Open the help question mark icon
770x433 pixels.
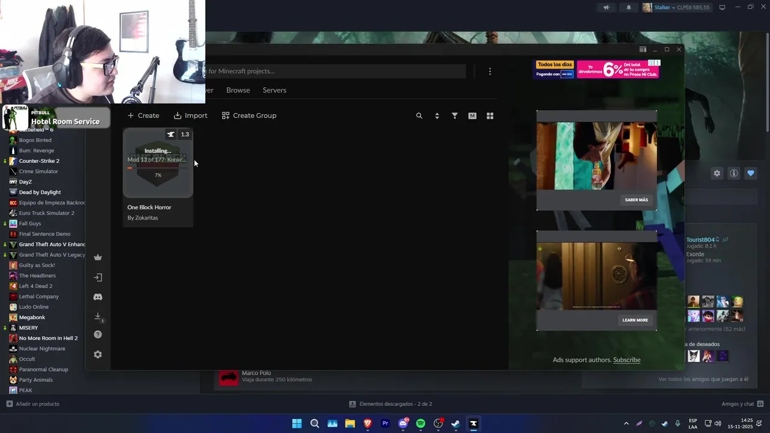pos(98,334)
